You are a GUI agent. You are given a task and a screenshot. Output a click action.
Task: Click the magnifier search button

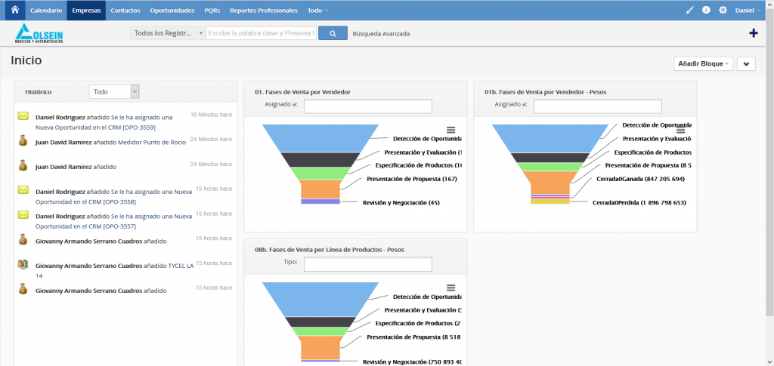(332, 33)
